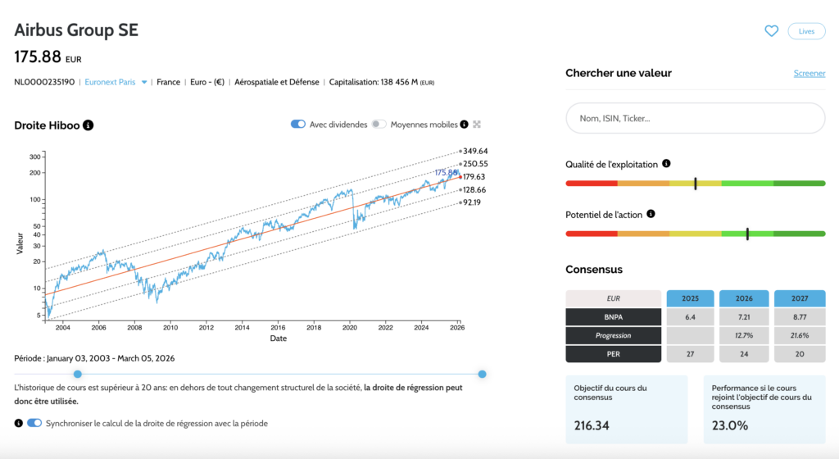Toggle the Avec dividendes switch

coord(298,125)
